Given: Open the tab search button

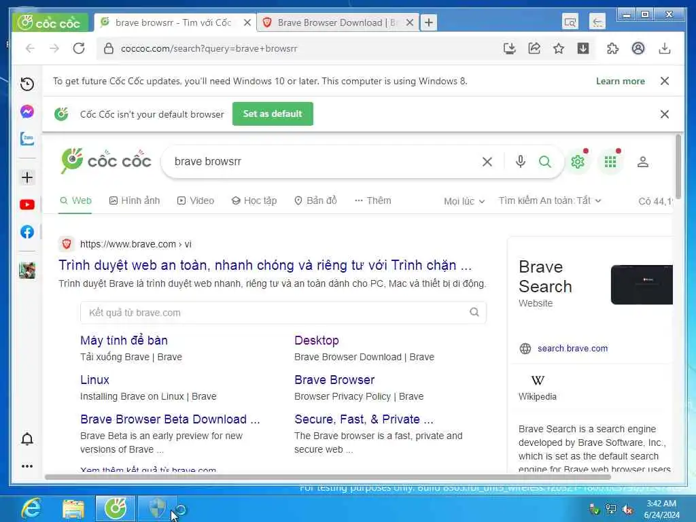Looking at the screenshot, I should [570, 22].
